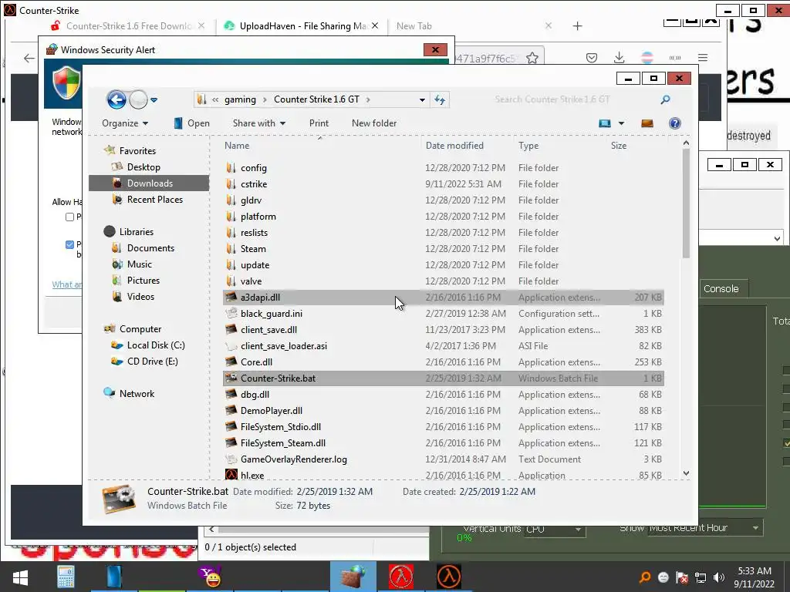
Task: Open the view options dropdown arrow
Action: point(621,123)
